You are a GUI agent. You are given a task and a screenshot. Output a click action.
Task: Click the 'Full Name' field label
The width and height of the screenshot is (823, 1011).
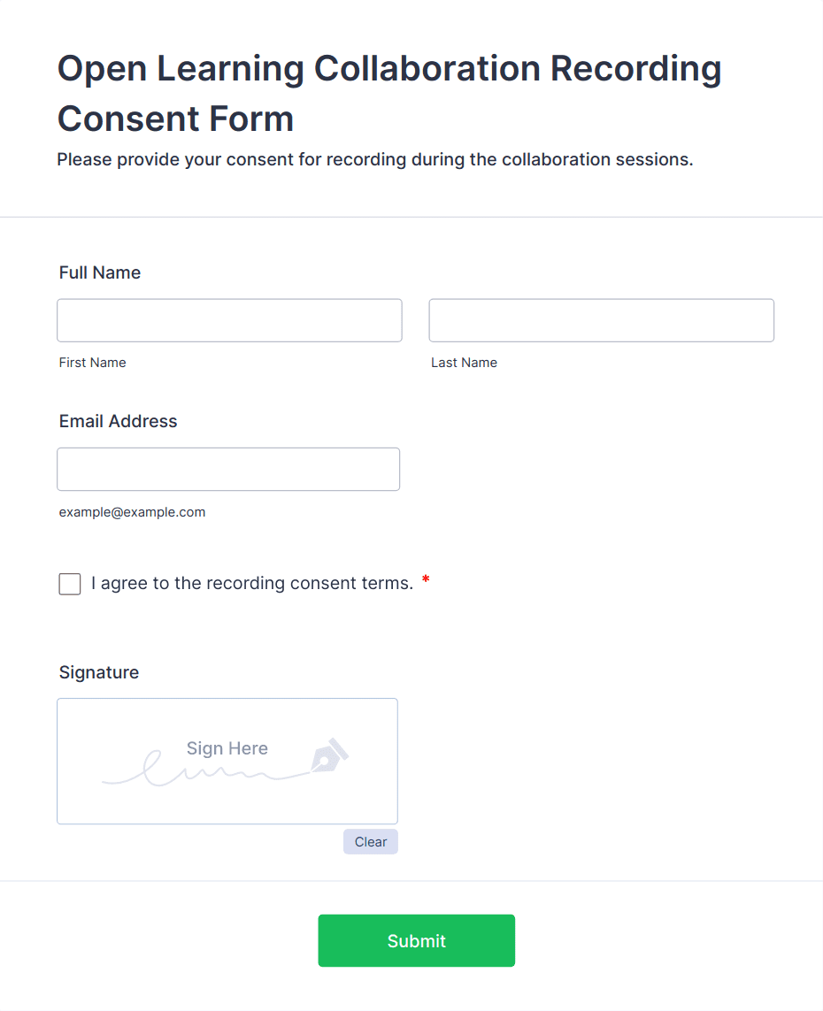point(100,272)
